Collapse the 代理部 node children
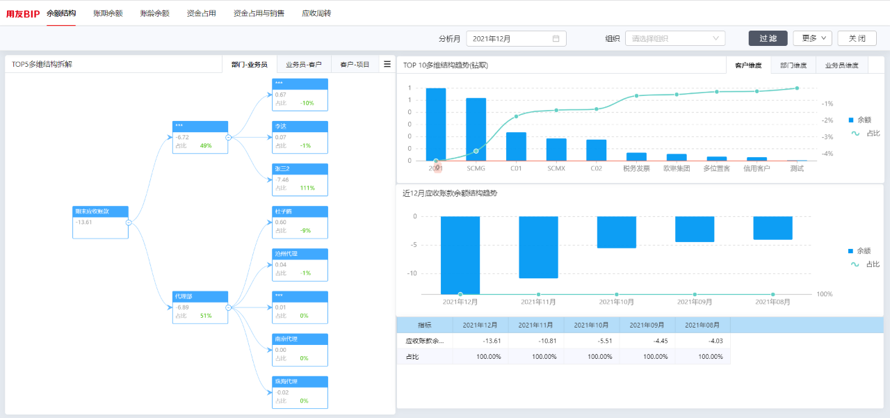This screenshot has width=890, height=418. click(x=228, y=307)
